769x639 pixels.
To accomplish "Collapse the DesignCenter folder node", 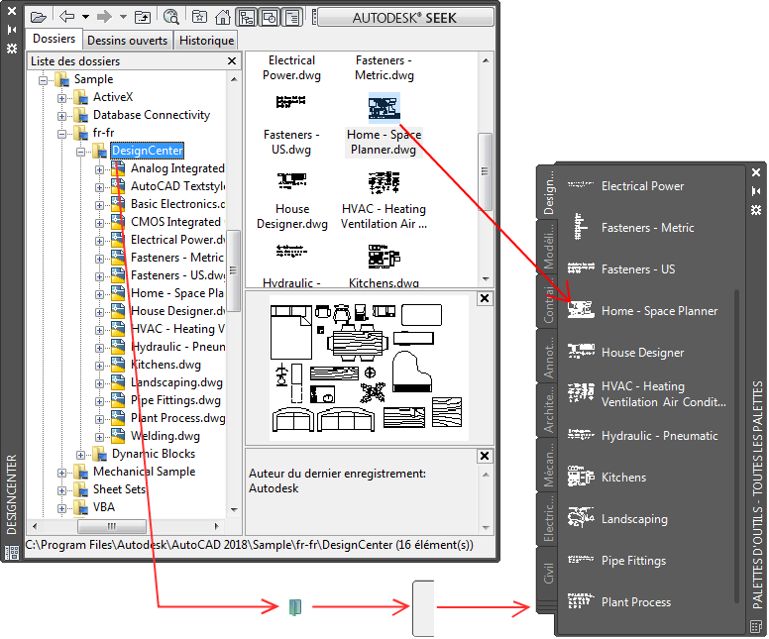I will coord(81,152).
